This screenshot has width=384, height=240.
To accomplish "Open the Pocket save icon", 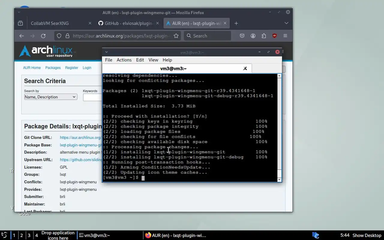I will coord(242,36).
